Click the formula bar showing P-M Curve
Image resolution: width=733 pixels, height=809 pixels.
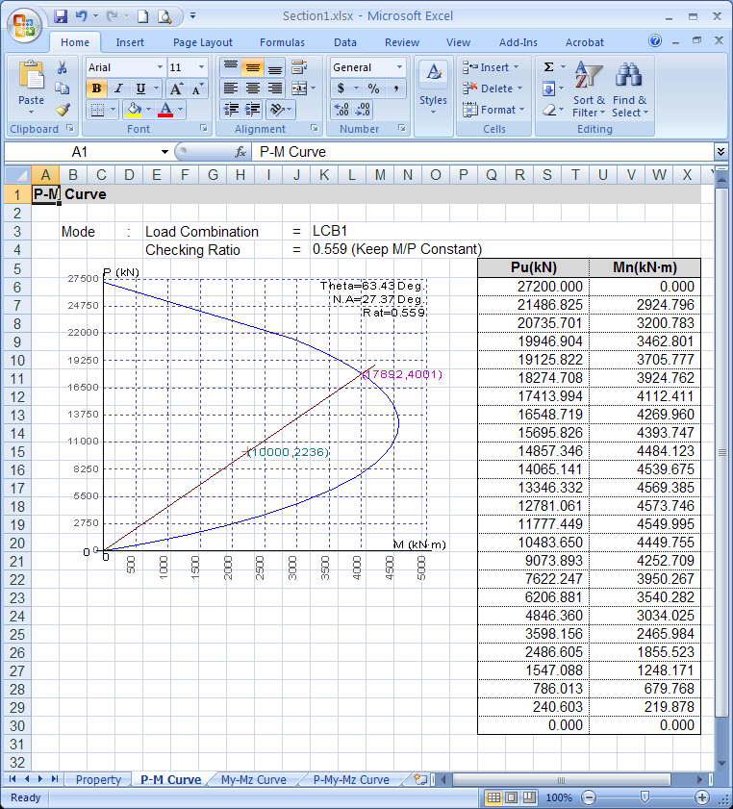pos(481,152)
